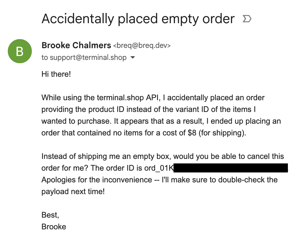Click the subject "Accidentally placed empty order"
This screenshot has height=251, width=302.
coord(138,19)
